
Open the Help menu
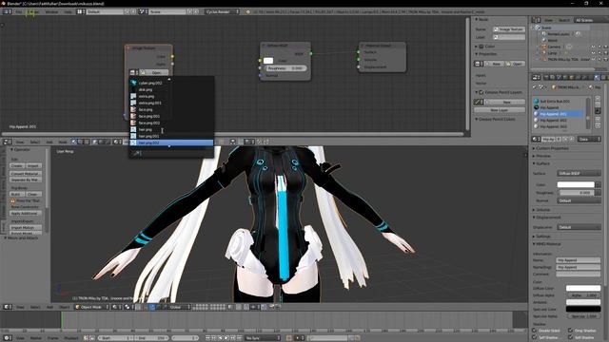(68, 12)
